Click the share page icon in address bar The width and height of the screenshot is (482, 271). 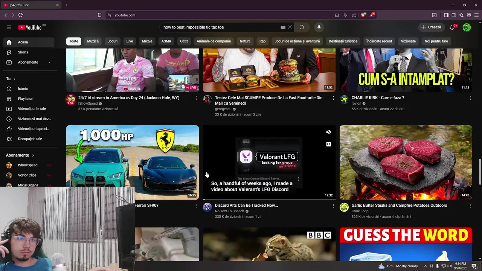tap(354, 15)
